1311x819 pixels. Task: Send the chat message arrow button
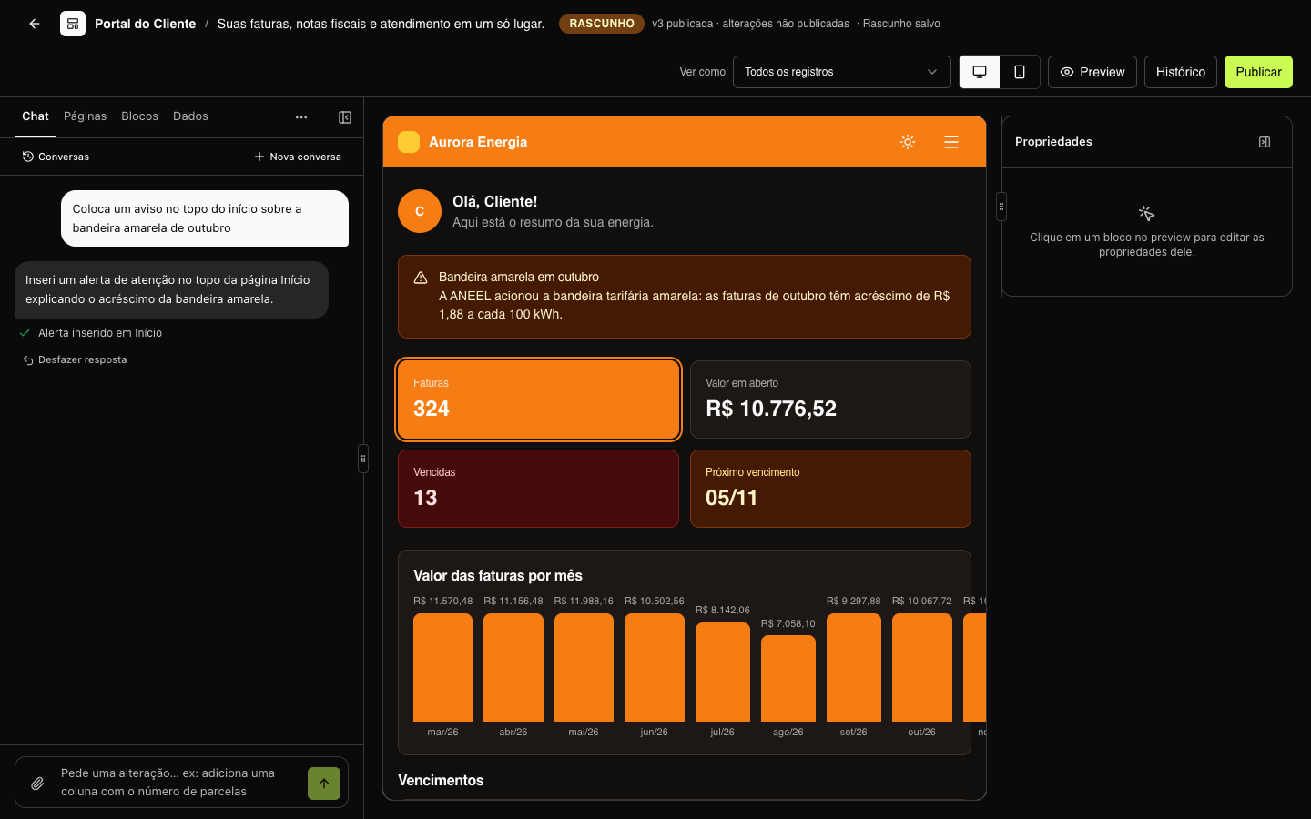click(x=324, y=784)
